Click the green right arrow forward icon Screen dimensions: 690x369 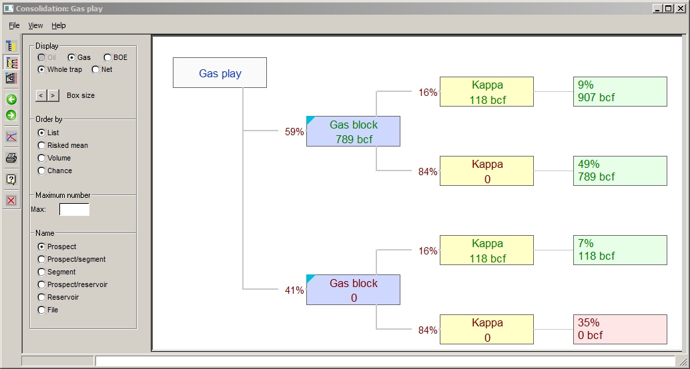coord(11,115)
